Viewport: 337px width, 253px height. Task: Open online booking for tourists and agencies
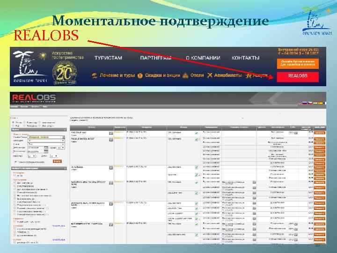point(298,63)
